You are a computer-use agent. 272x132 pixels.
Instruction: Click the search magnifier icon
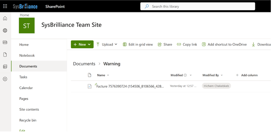[147, 6]
